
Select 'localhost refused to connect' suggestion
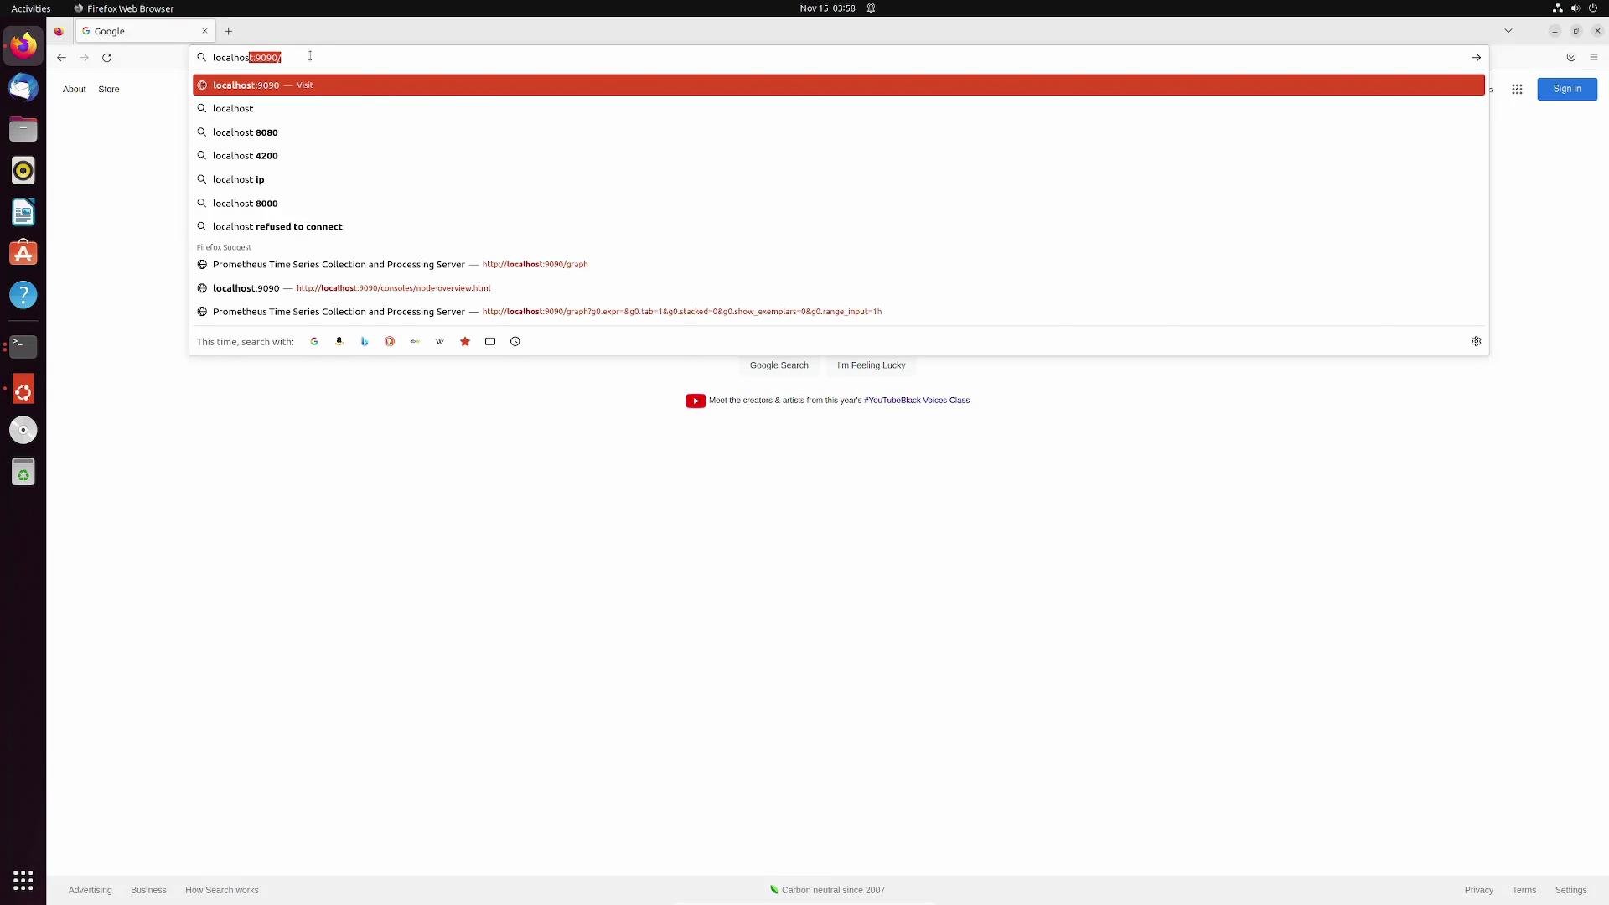point(839,226)
